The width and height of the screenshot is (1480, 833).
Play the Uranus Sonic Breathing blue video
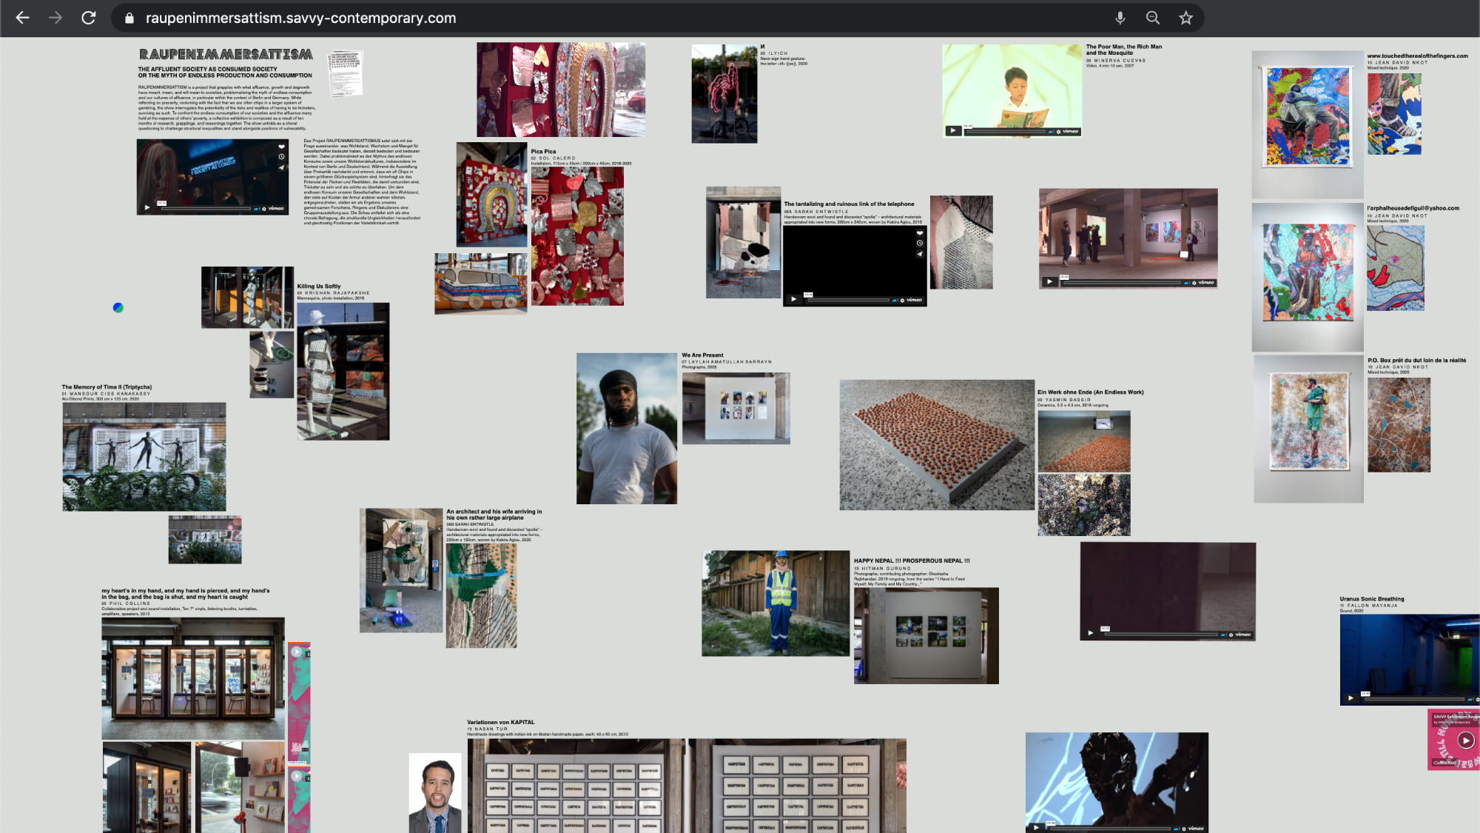pos(1350,698)
